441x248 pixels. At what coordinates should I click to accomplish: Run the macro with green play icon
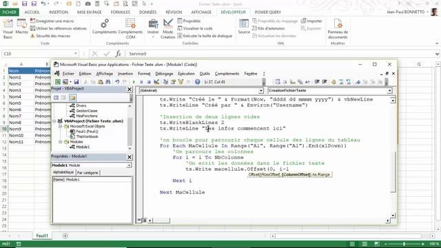click(134, 82)
